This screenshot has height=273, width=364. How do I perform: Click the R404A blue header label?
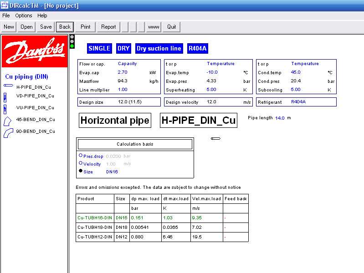coord(198,49)
